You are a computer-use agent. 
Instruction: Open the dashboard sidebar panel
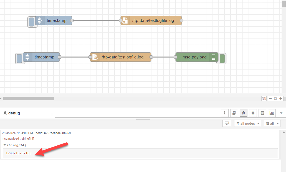(272, 113)
